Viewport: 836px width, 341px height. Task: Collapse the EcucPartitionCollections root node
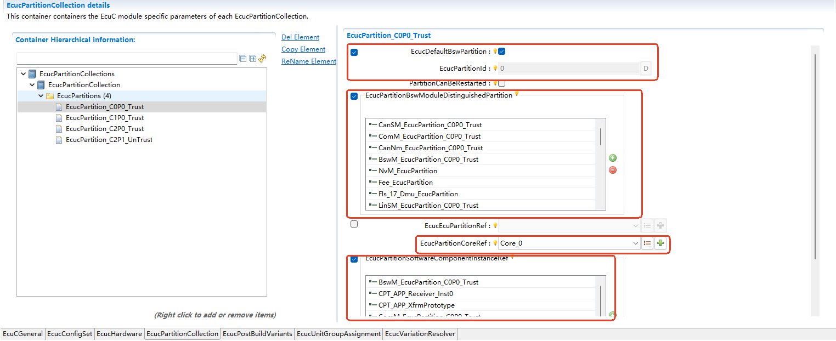[x=23, y=74]
